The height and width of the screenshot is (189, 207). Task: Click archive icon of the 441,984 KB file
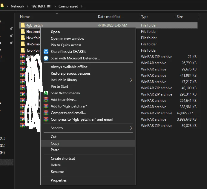pos(23,75)
